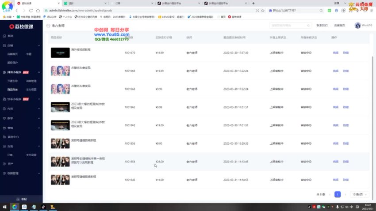Screen dimensions: 376x211
Task: Click the browser address bar URL
Action: [81, 11]
